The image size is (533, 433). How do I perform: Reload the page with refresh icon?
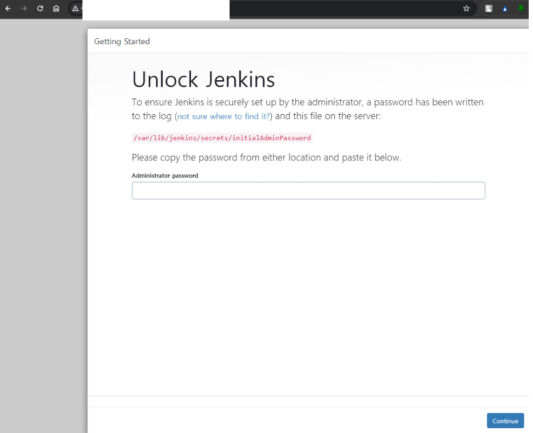coord(40,9)
